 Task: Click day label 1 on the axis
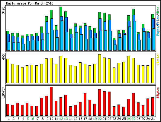[x=9, y=119]
